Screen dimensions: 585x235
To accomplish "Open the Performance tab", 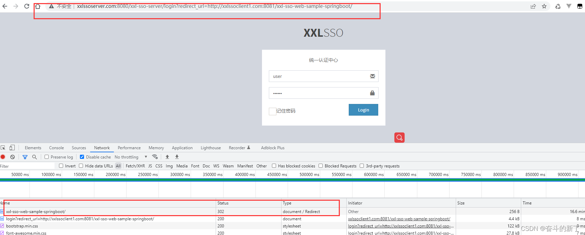I will tap(129, 148).
